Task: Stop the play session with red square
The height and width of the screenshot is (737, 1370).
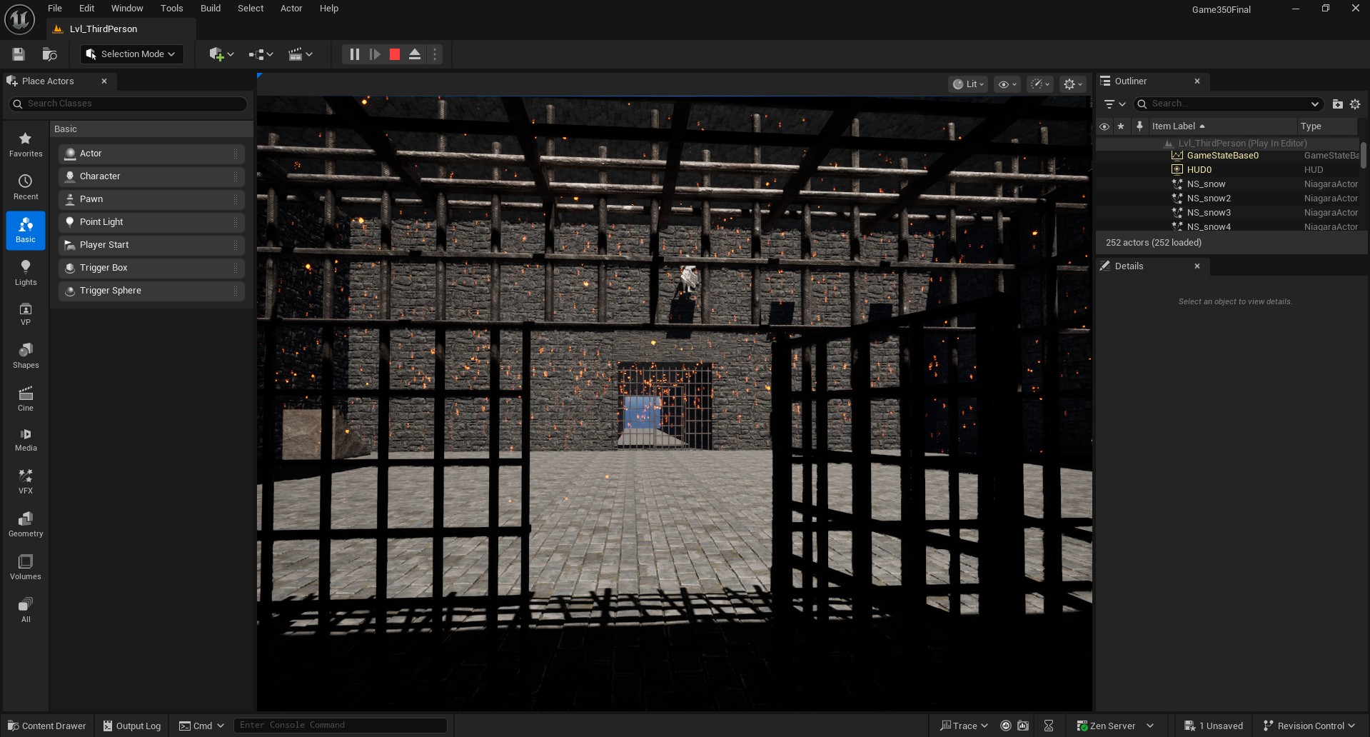Action: coord(395,54)
